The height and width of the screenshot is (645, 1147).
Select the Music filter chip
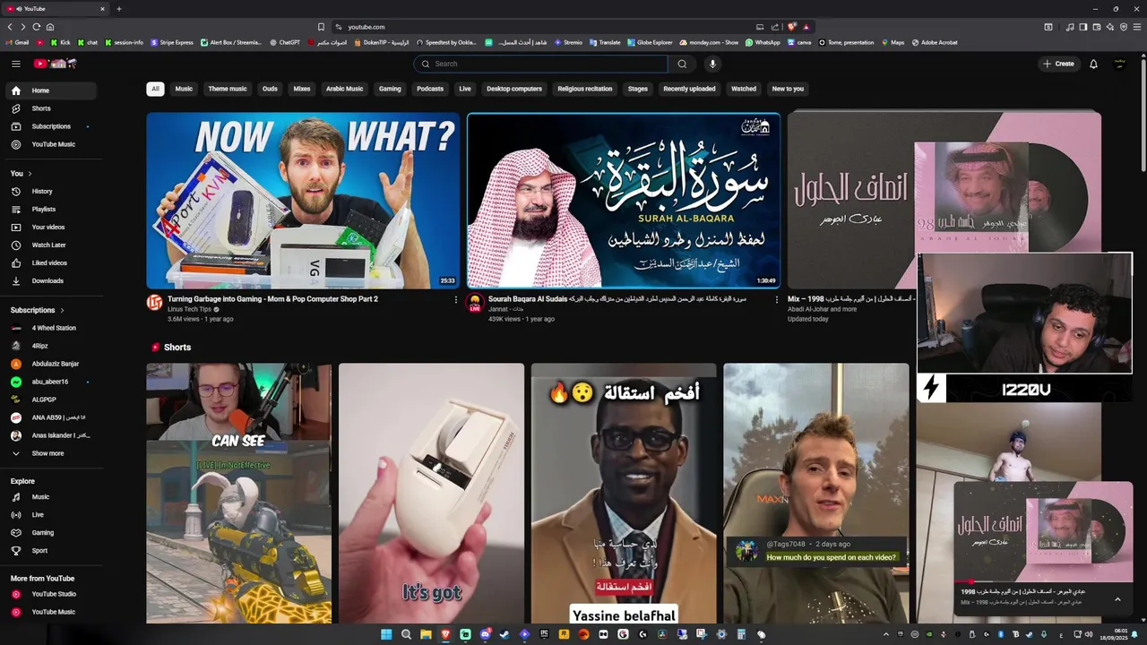point(184,89)
